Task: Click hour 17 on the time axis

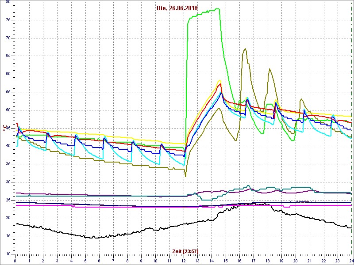Action: pos(254,261)
